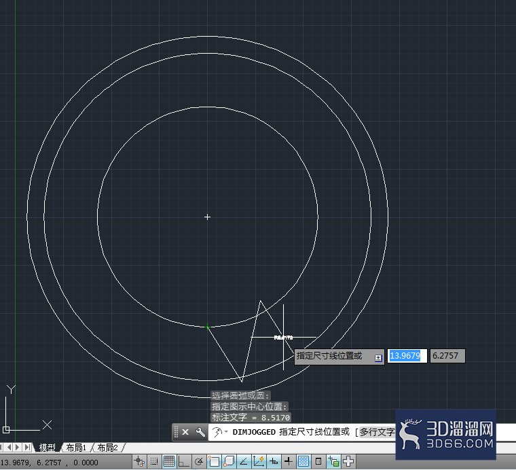Click the circle center mark

tap(207, 217)
